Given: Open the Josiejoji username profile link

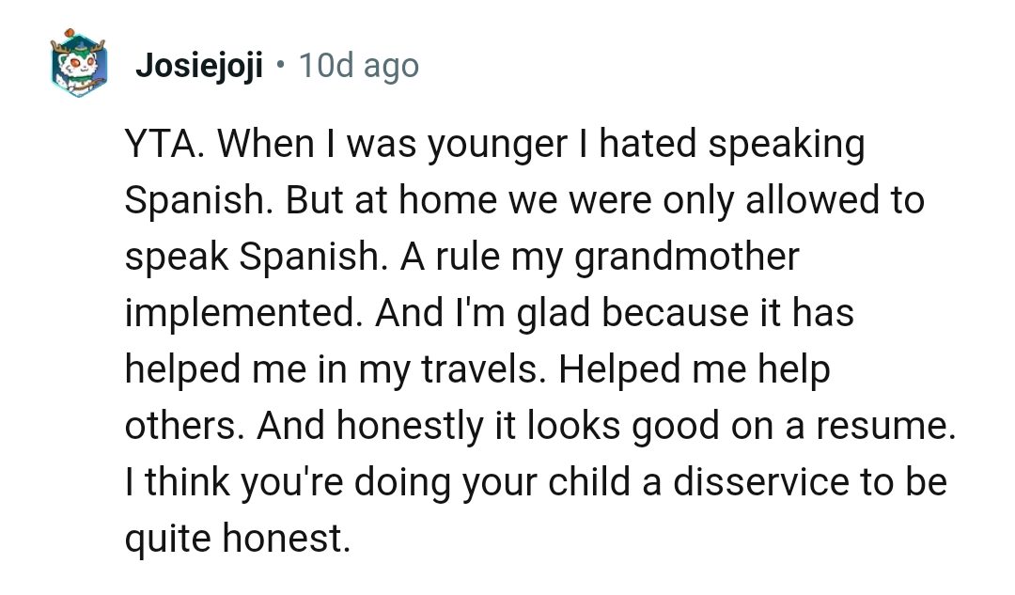Looking at the screenshot, I should click(x=199, y=67).
